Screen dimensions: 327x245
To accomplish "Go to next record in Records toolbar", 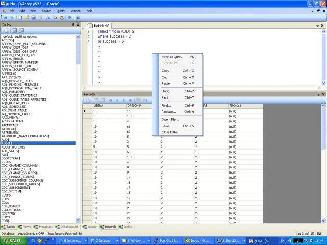I will [x=124, y=100].
